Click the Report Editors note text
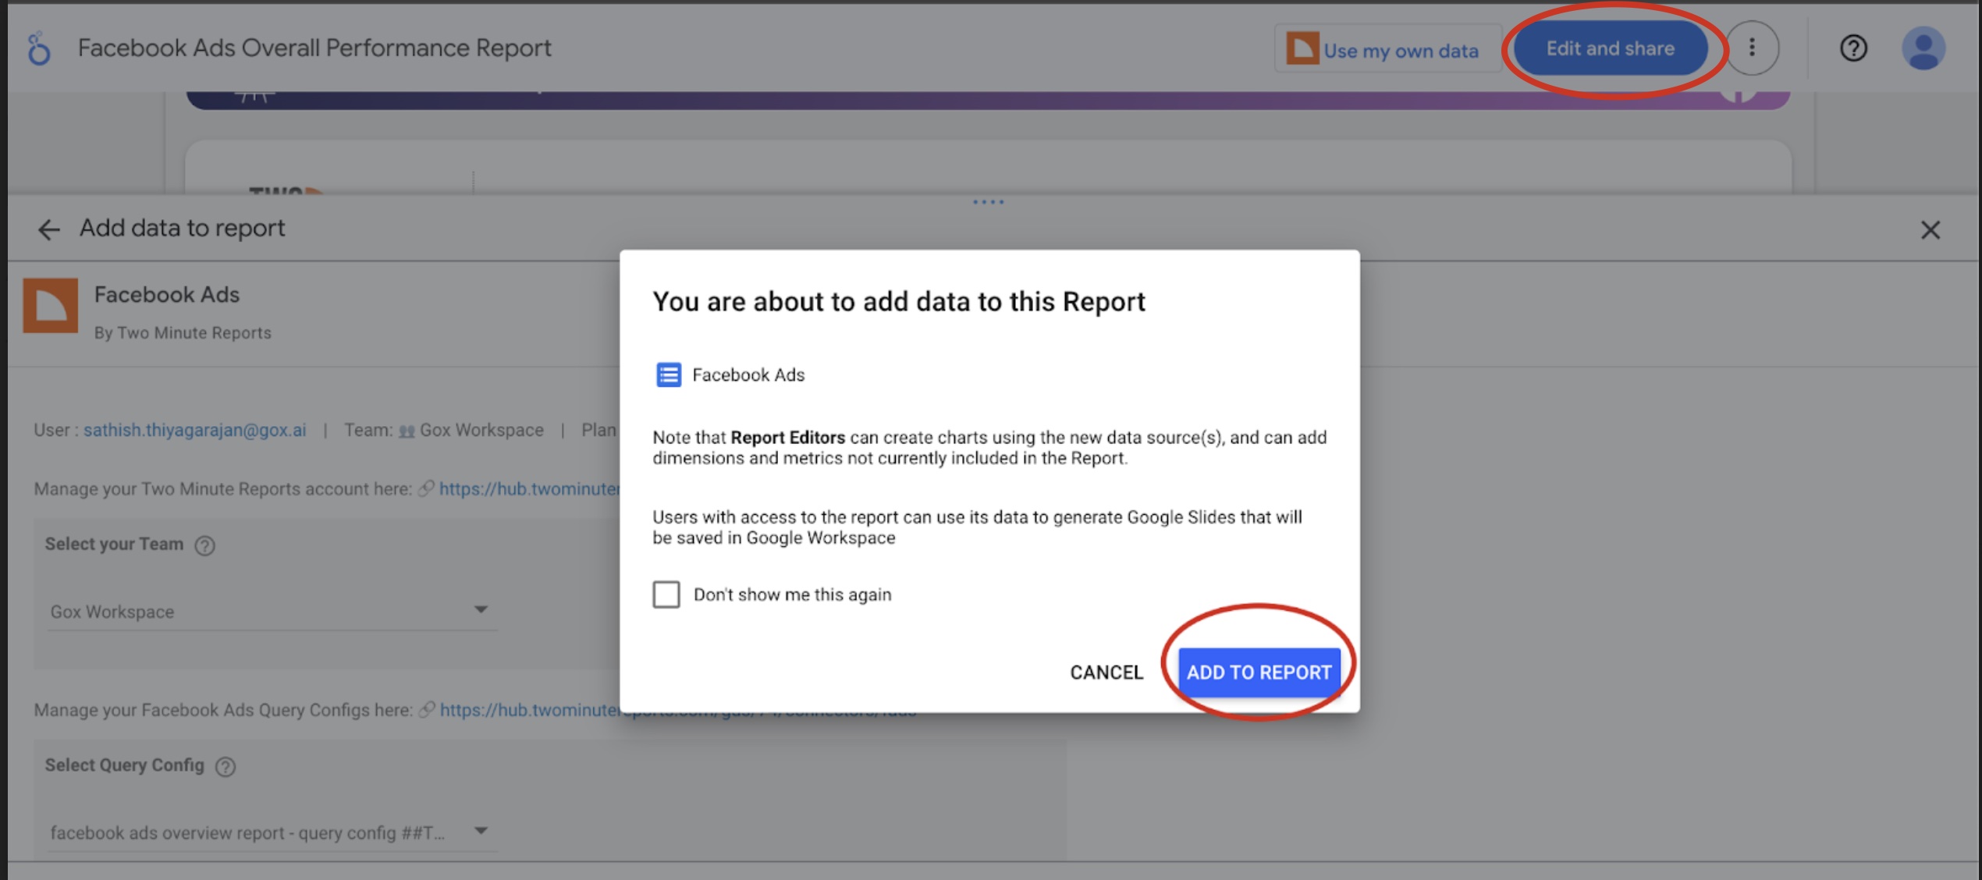Image resolution: width=1982 pixels, height=880 pixels. 989,448
